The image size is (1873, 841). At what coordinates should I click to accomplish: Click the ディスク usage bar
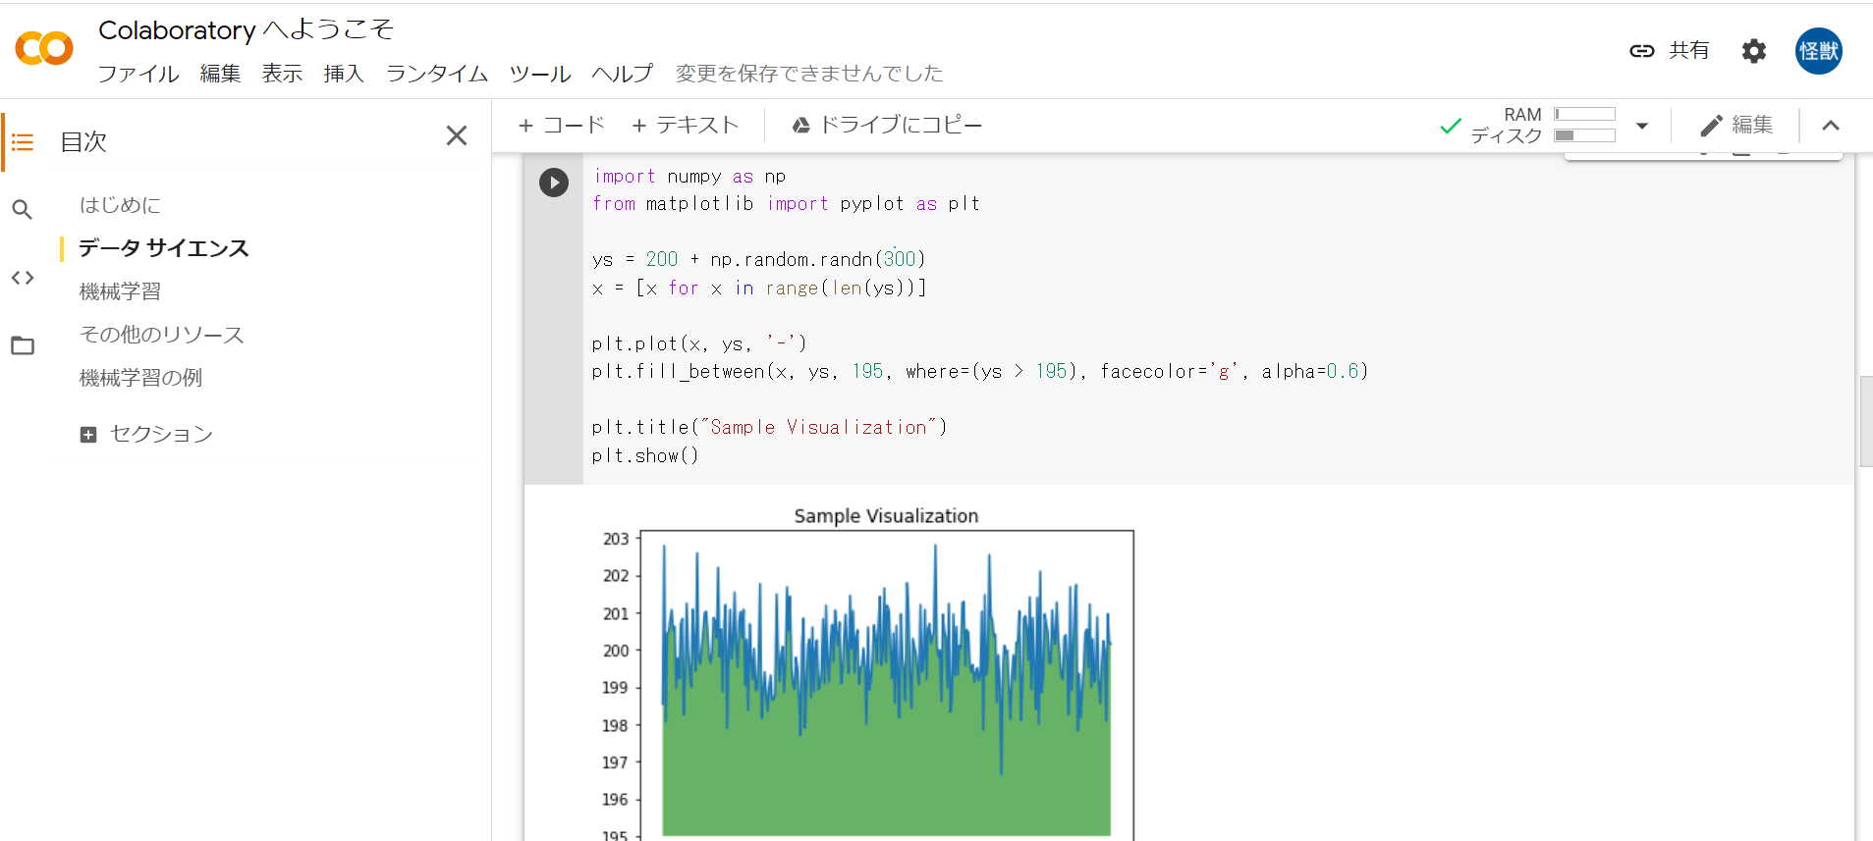point(1585,135)
